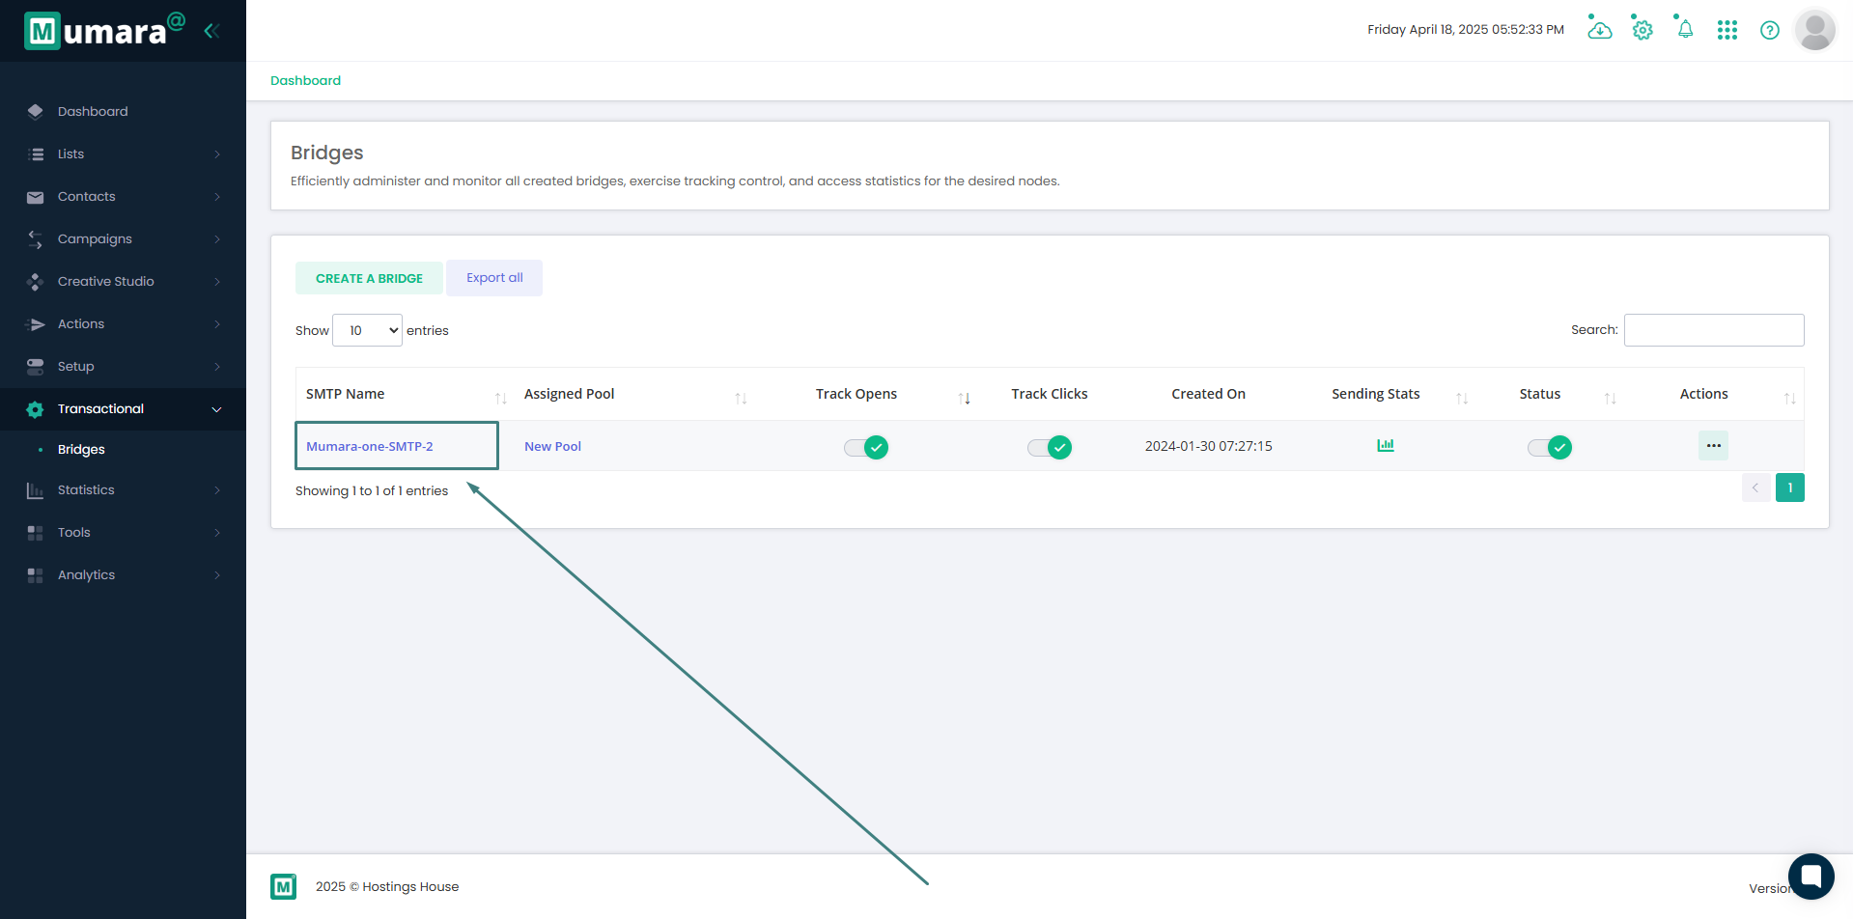
Task: Toggle Status for Mumara-one-SMTP-2
Action: click(1550, 447)
